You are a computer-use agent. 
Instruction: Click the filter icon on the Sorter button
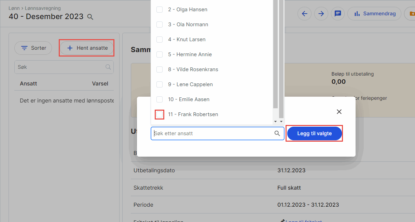point(24,48)
